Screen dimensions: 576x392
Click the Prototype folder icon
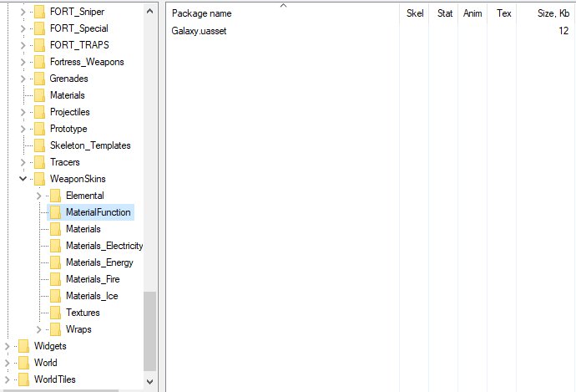click(39, 129)
